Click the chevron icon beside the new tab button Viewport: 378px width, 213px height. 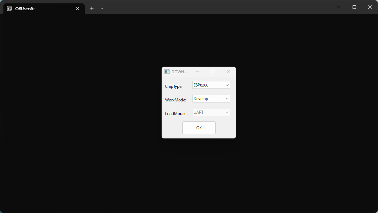pos(101,8)
